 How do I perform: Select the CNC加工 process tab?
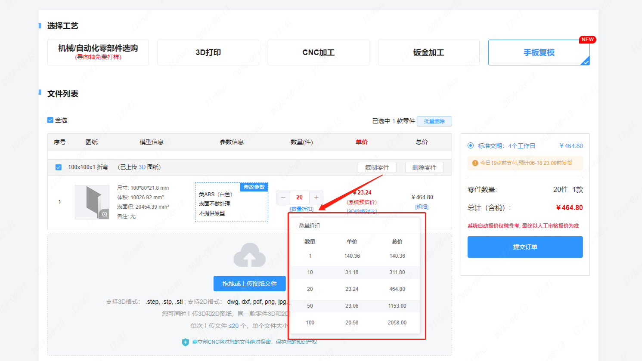[x=318, y=52]
